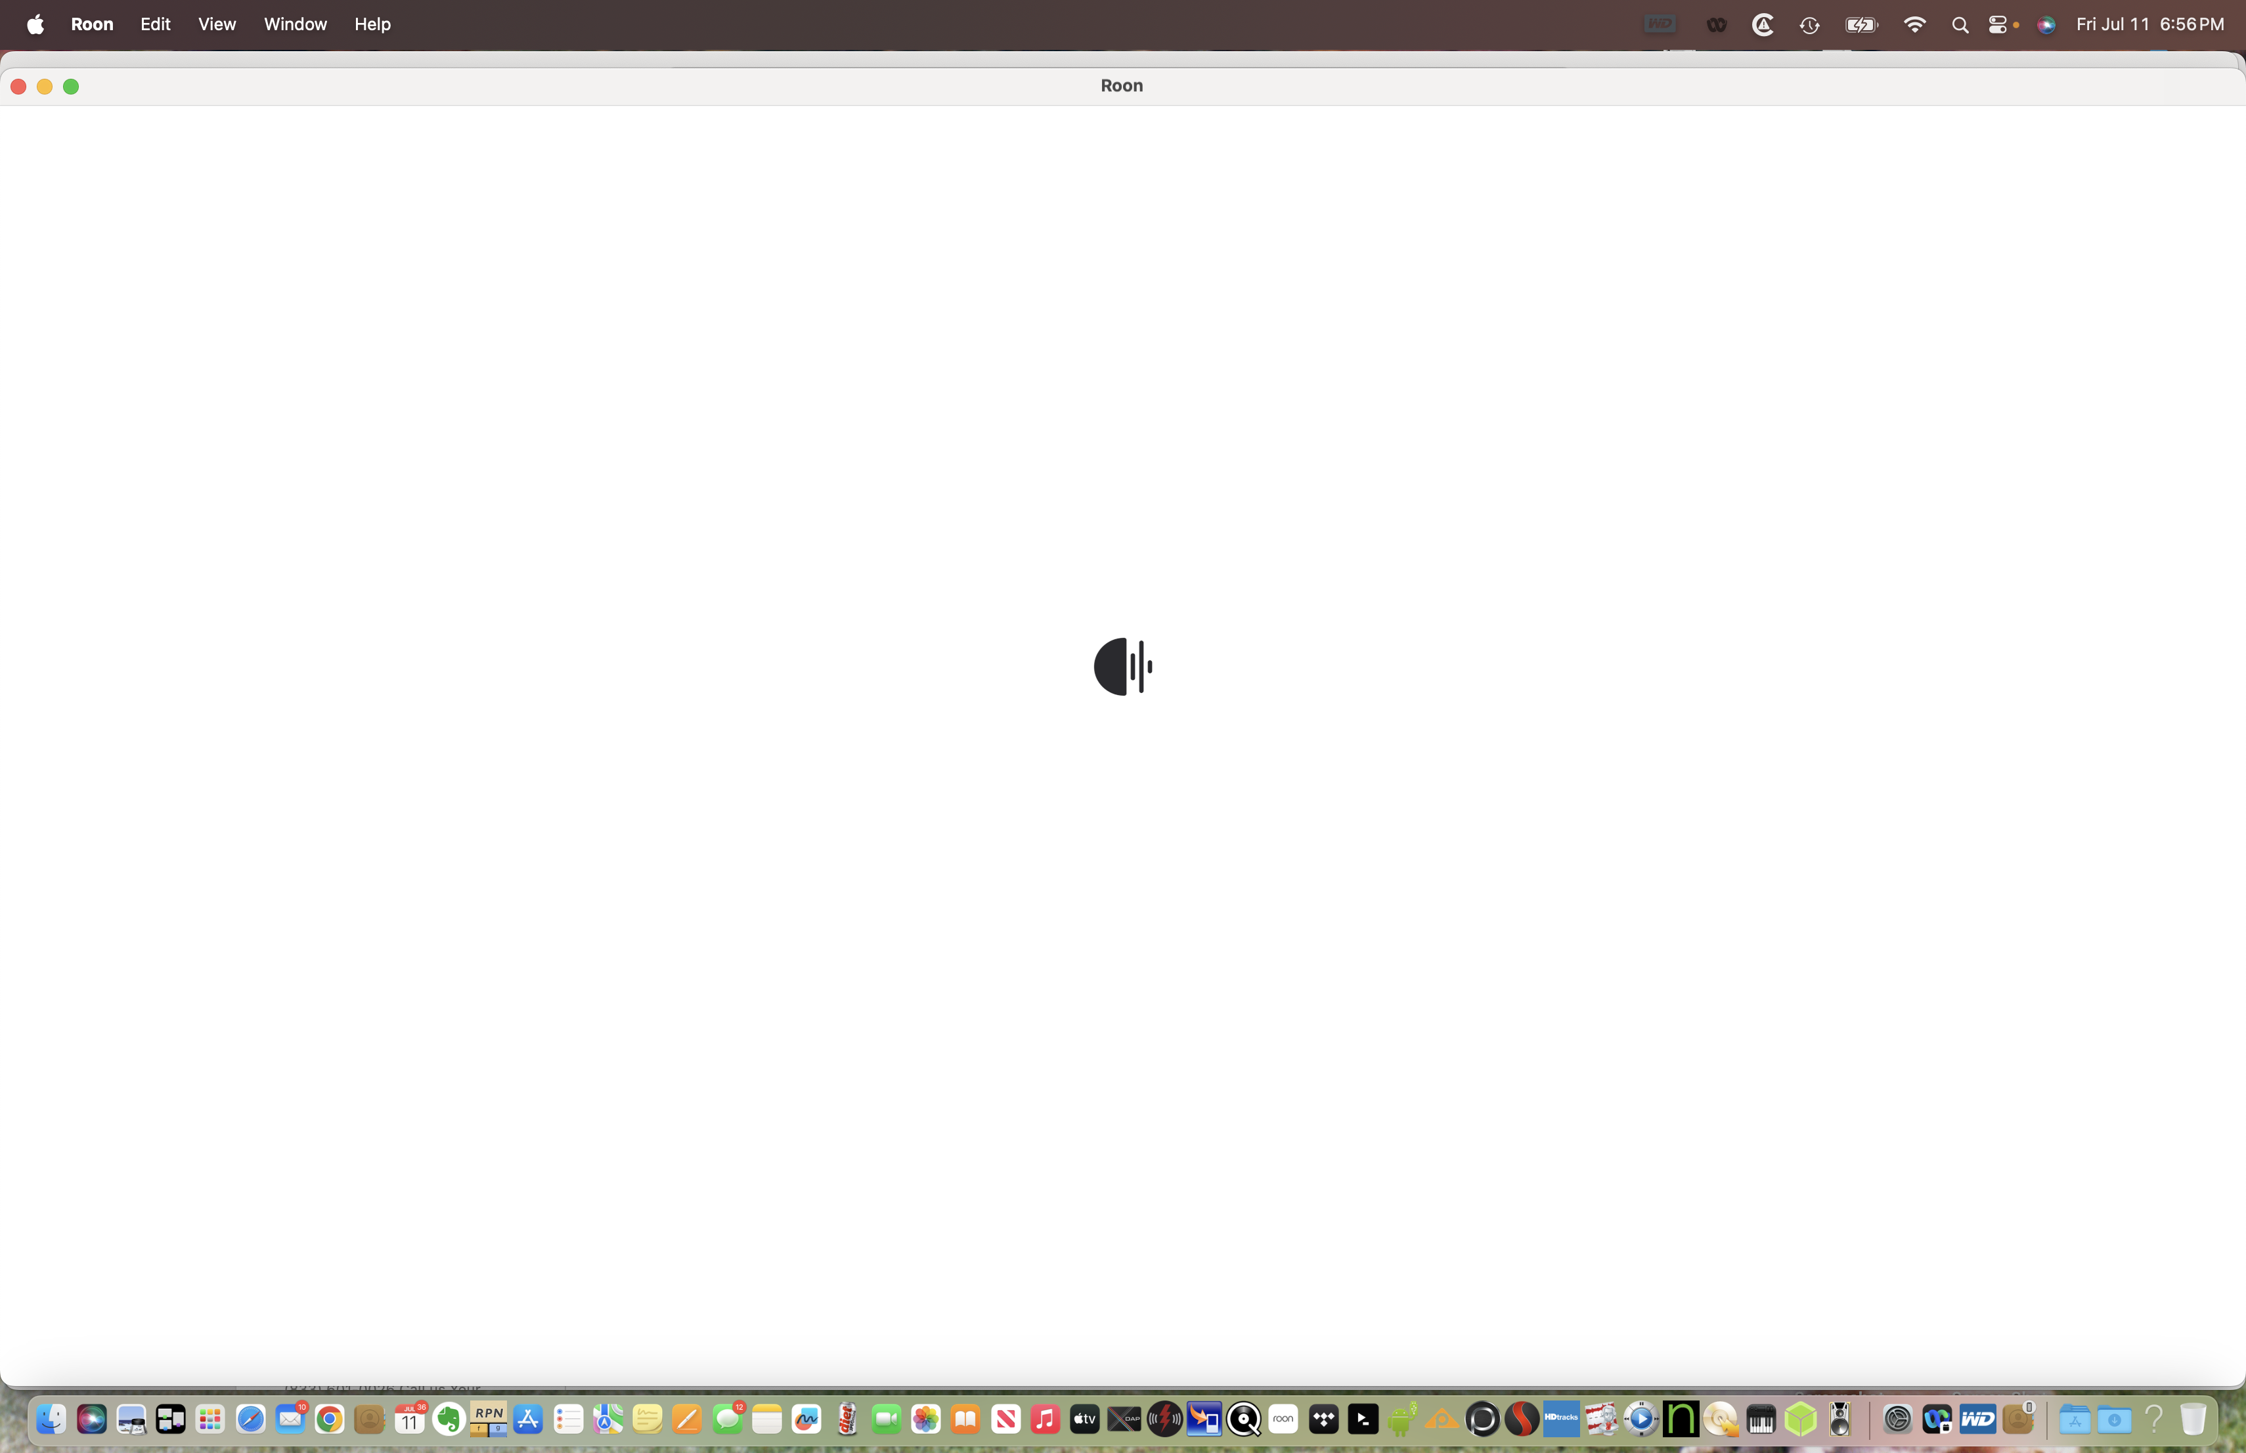This screenshot has height=1453, width=2246.
Task: Open Spotlight search in the menu bar
Action: 1960,26
